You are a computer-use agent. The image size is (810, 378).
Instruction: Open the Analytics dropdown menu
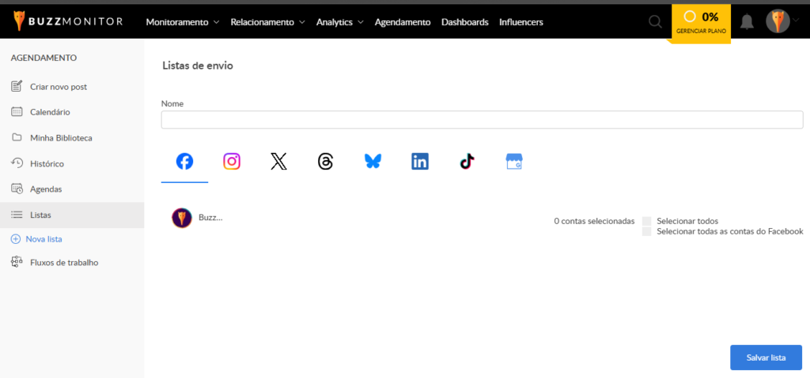339,22
